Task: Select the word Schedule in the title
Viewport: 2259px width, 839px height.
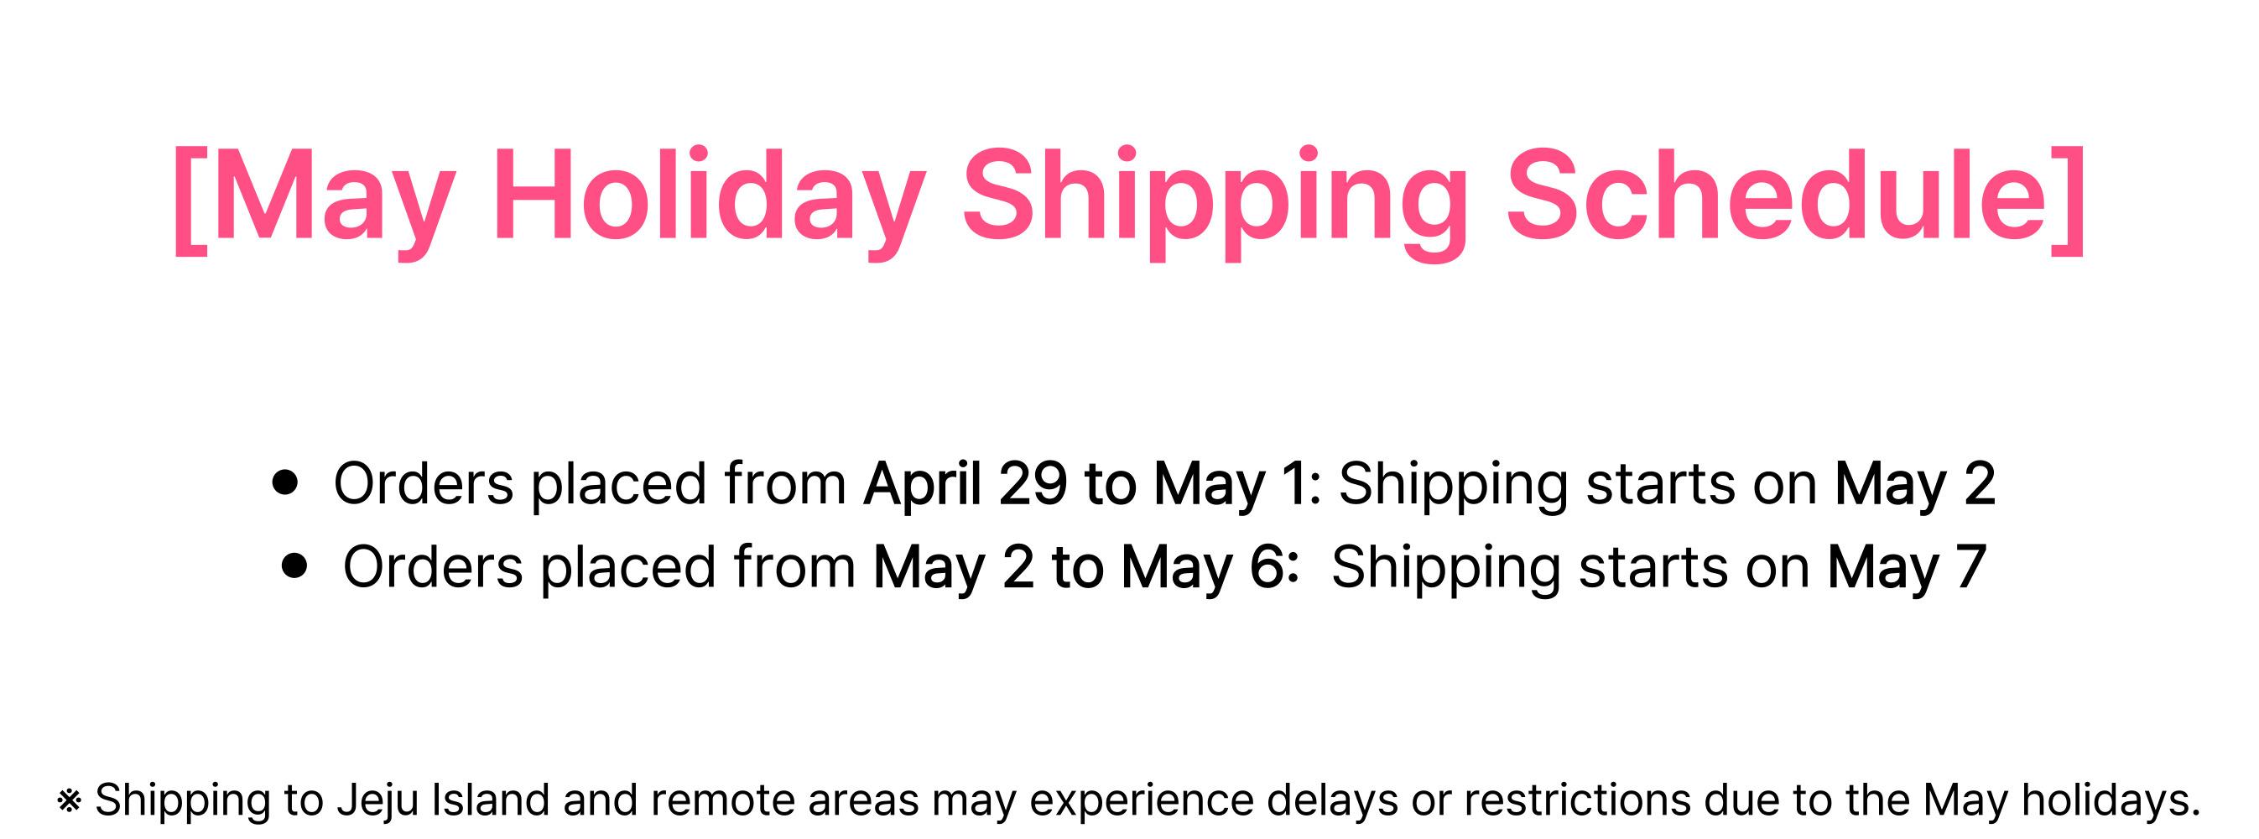Action: [x=1774, y=194]
